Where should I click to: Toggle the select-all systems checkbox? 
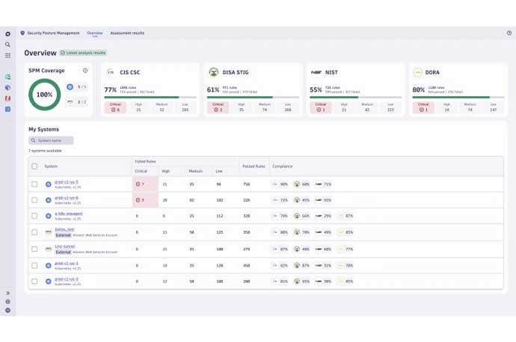pos(34,166)
